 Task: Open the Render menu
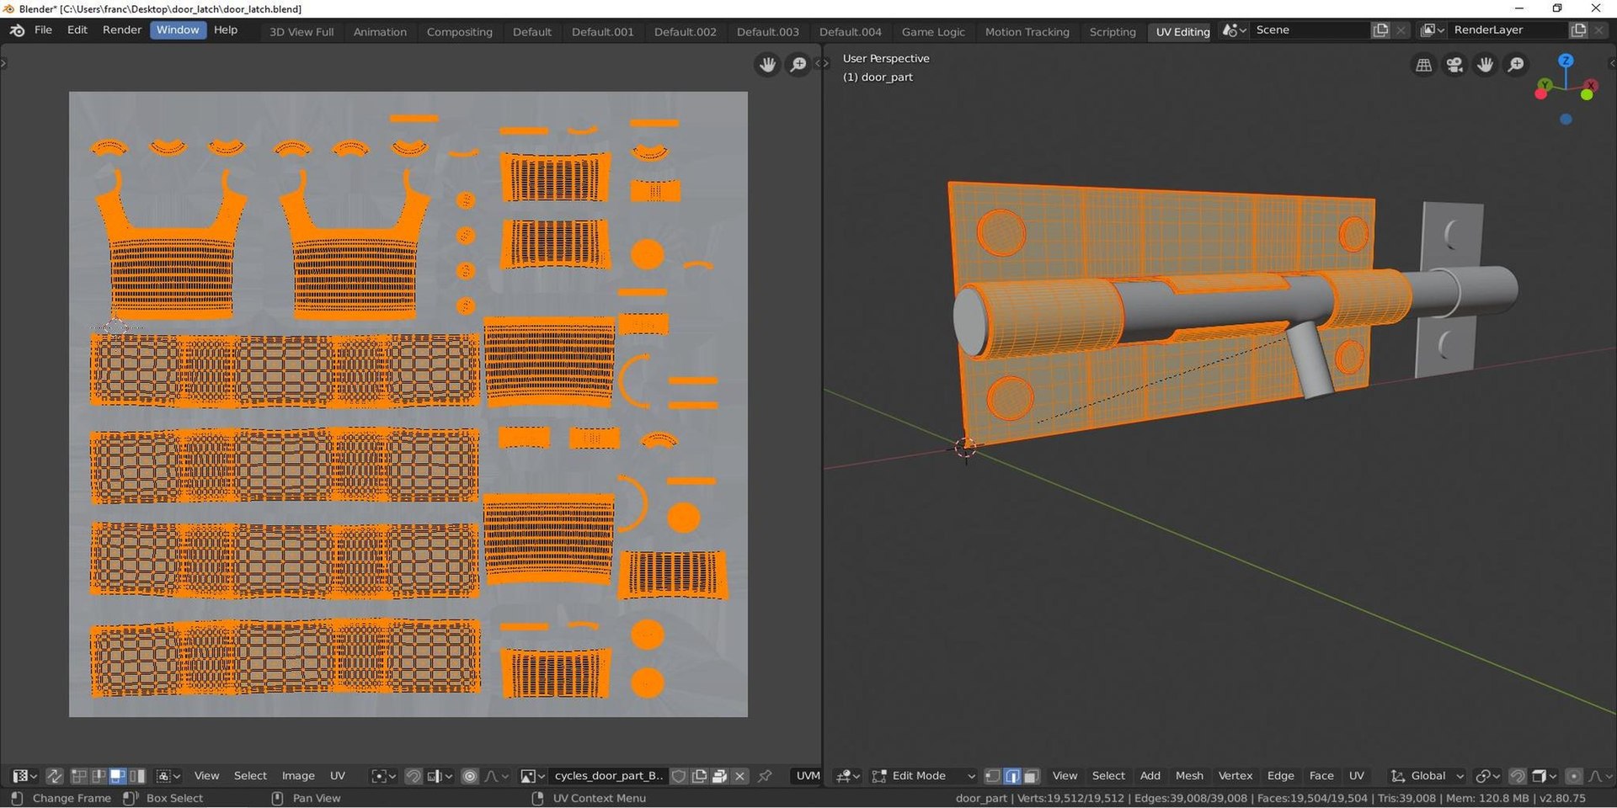click(x=122, y=30)
